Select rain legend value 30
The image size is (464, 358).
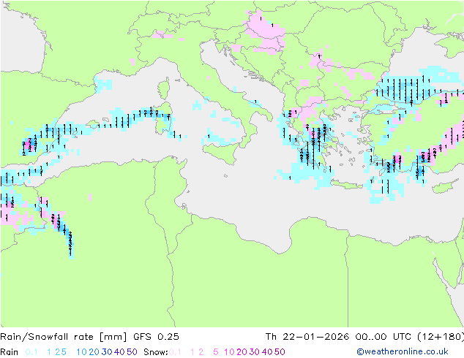click(x=107, y=352)
